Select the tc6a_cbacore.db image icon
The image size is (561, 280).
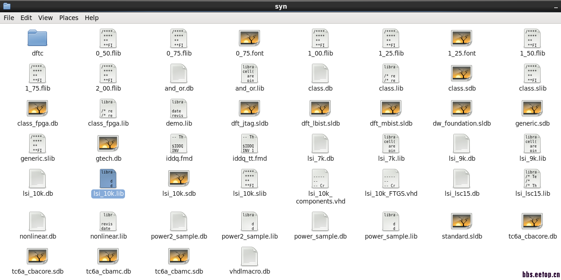532,221
